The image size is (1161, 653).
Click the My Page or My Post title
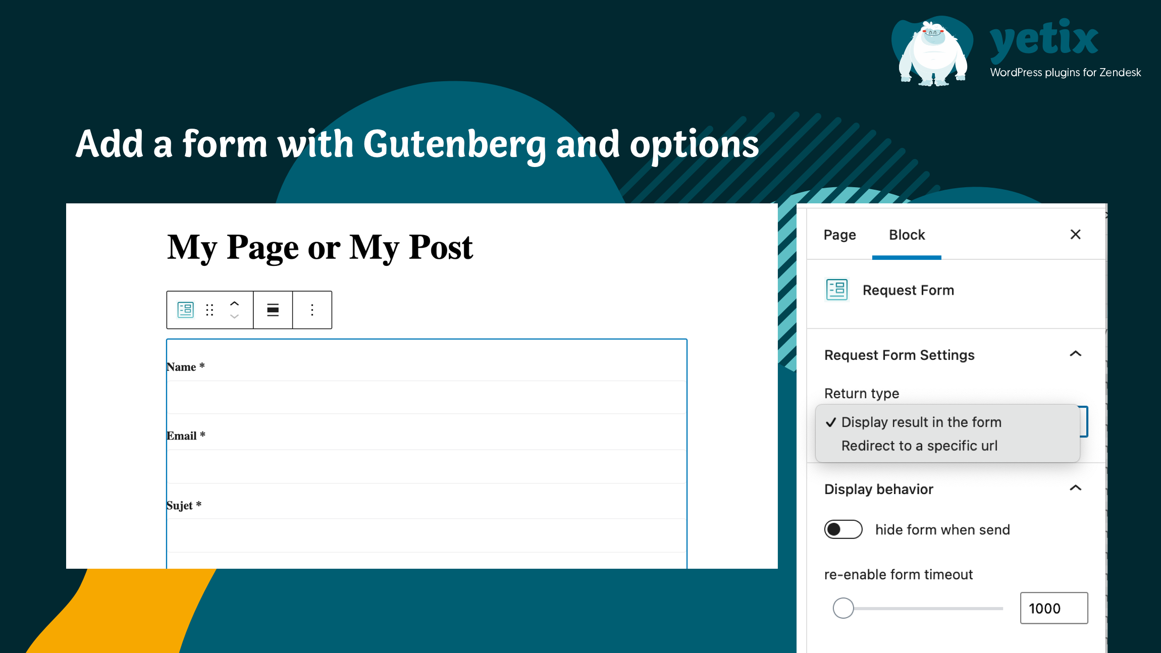point(320,247)
